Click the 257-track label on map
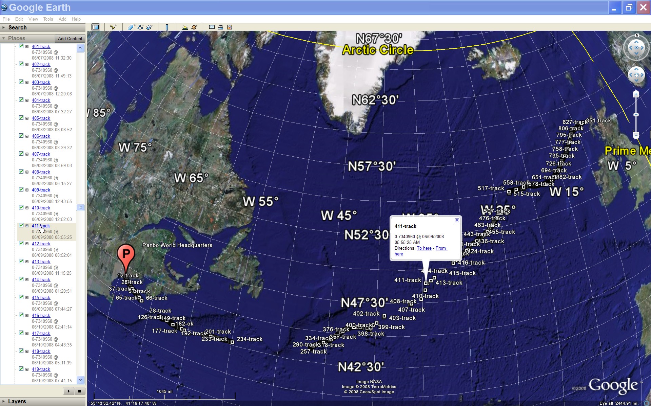Screen dimensions: 651x406 [313, 352]
